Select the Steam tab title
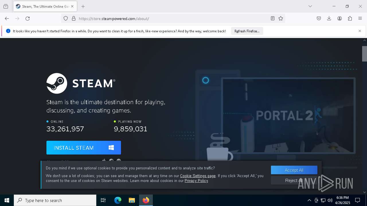The image size is (367, 206). point(46,6)
